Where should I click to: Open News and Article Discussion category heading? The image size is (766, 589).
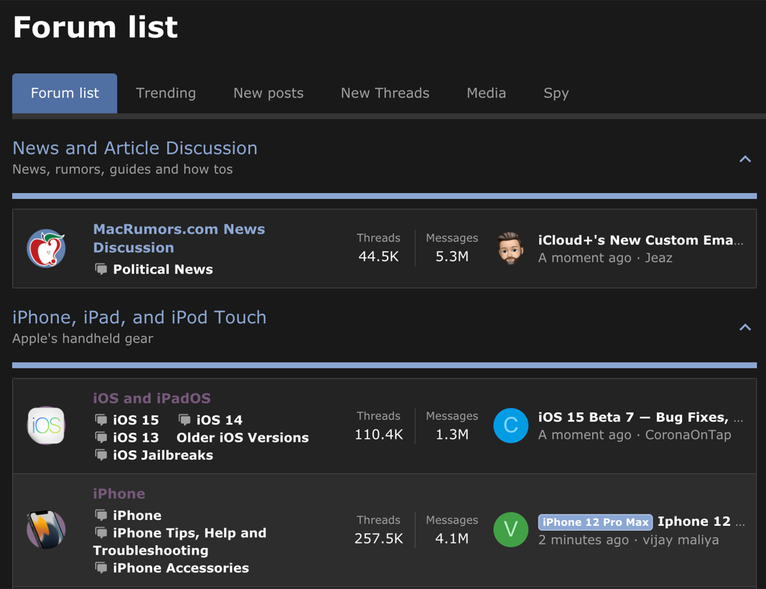pos(135,148)
